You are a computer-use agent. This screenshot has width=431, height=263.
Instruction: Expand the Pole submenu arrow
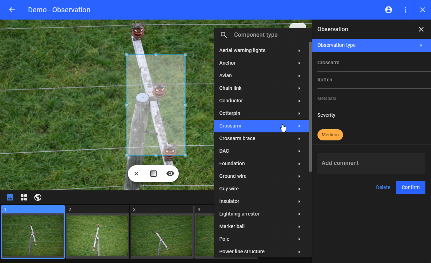pyautogui.click(x=299, y=239)
